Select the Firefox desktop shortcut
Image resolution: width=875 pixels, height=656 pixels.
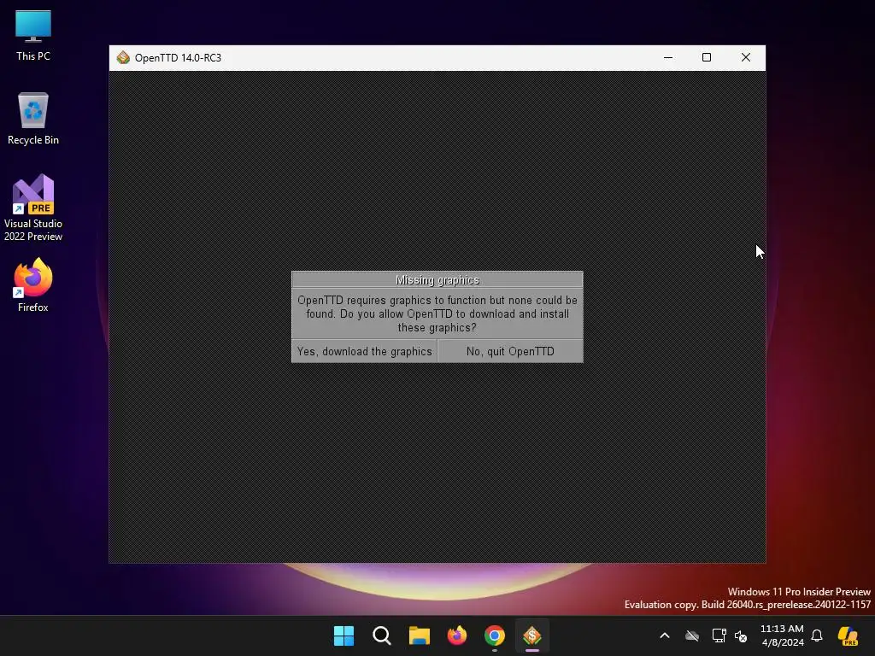pyautogui.click(x=33, y=285)
